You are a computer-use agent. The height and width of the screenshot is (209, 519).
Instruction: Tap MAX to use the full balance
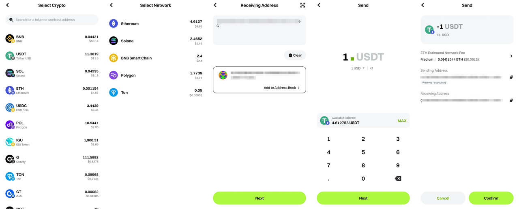[401, 120]
